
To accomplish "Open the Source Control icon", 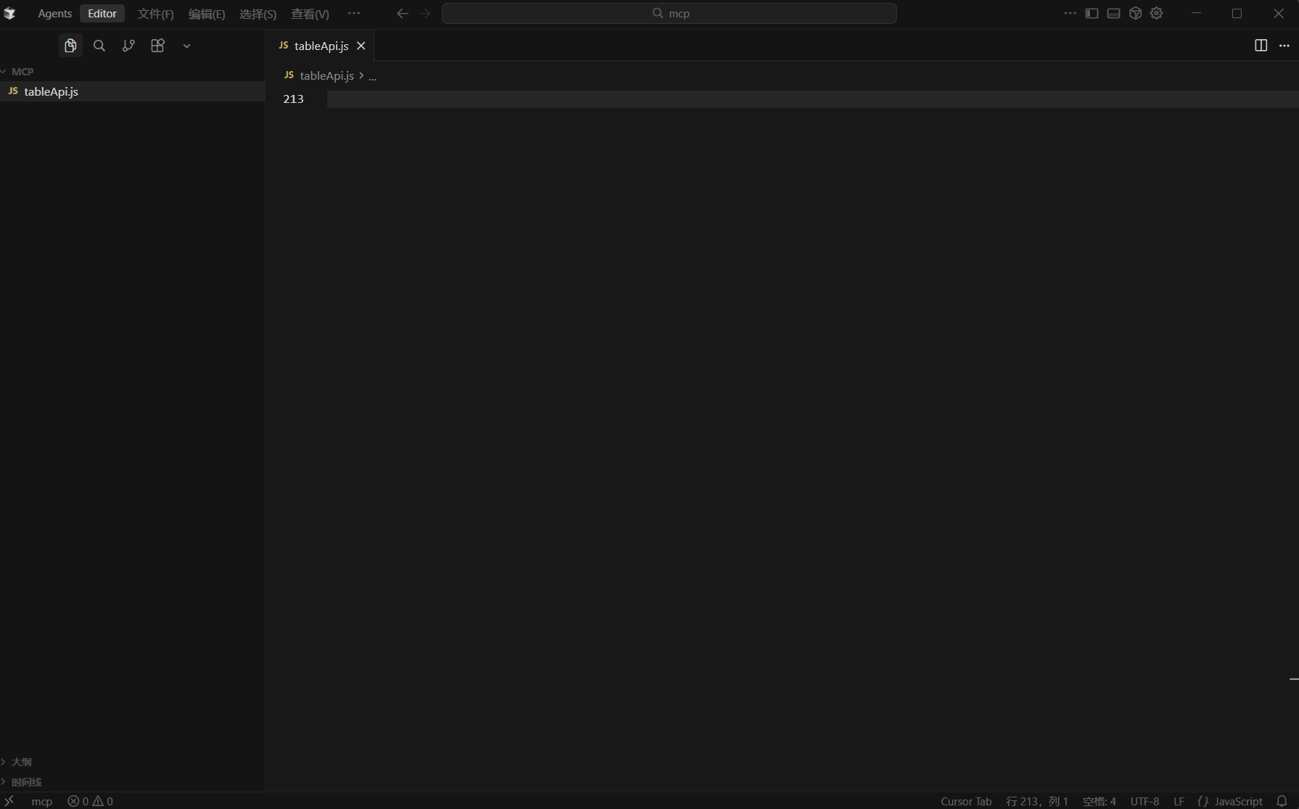I will click(x=128, y=45).
